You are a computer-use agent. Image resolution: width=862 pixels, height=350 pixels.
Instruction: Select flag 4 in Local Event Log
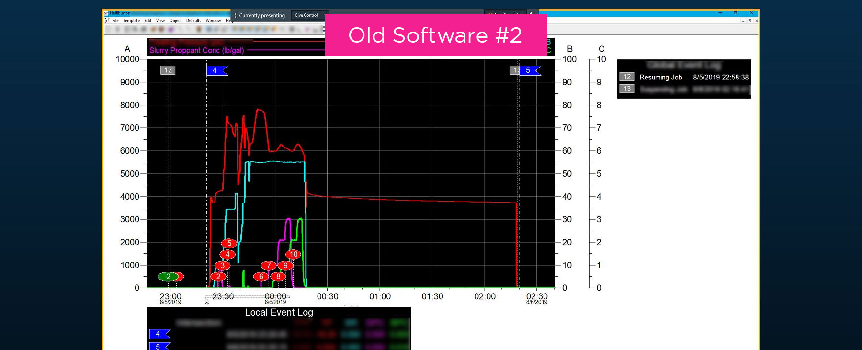click(x=160, y=334)
